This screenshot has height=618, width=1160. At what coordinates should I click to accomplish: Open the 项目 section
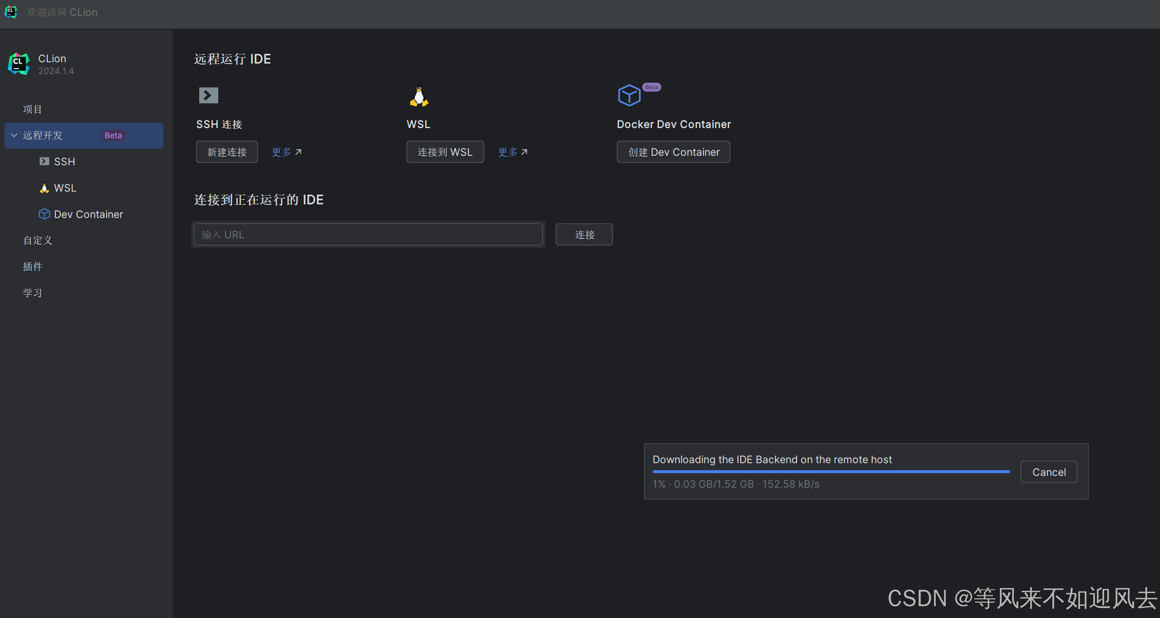(x=32, y=109)
